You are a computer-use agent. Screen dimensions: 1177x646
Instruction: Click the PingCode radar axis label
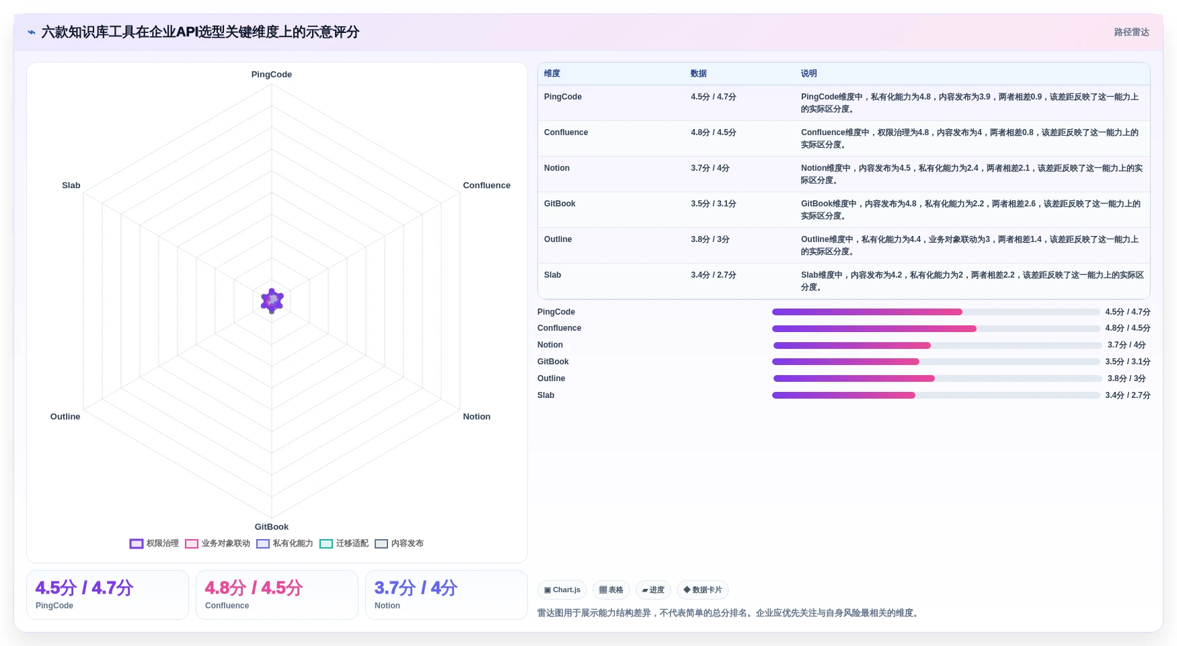(x=272, y=75)
